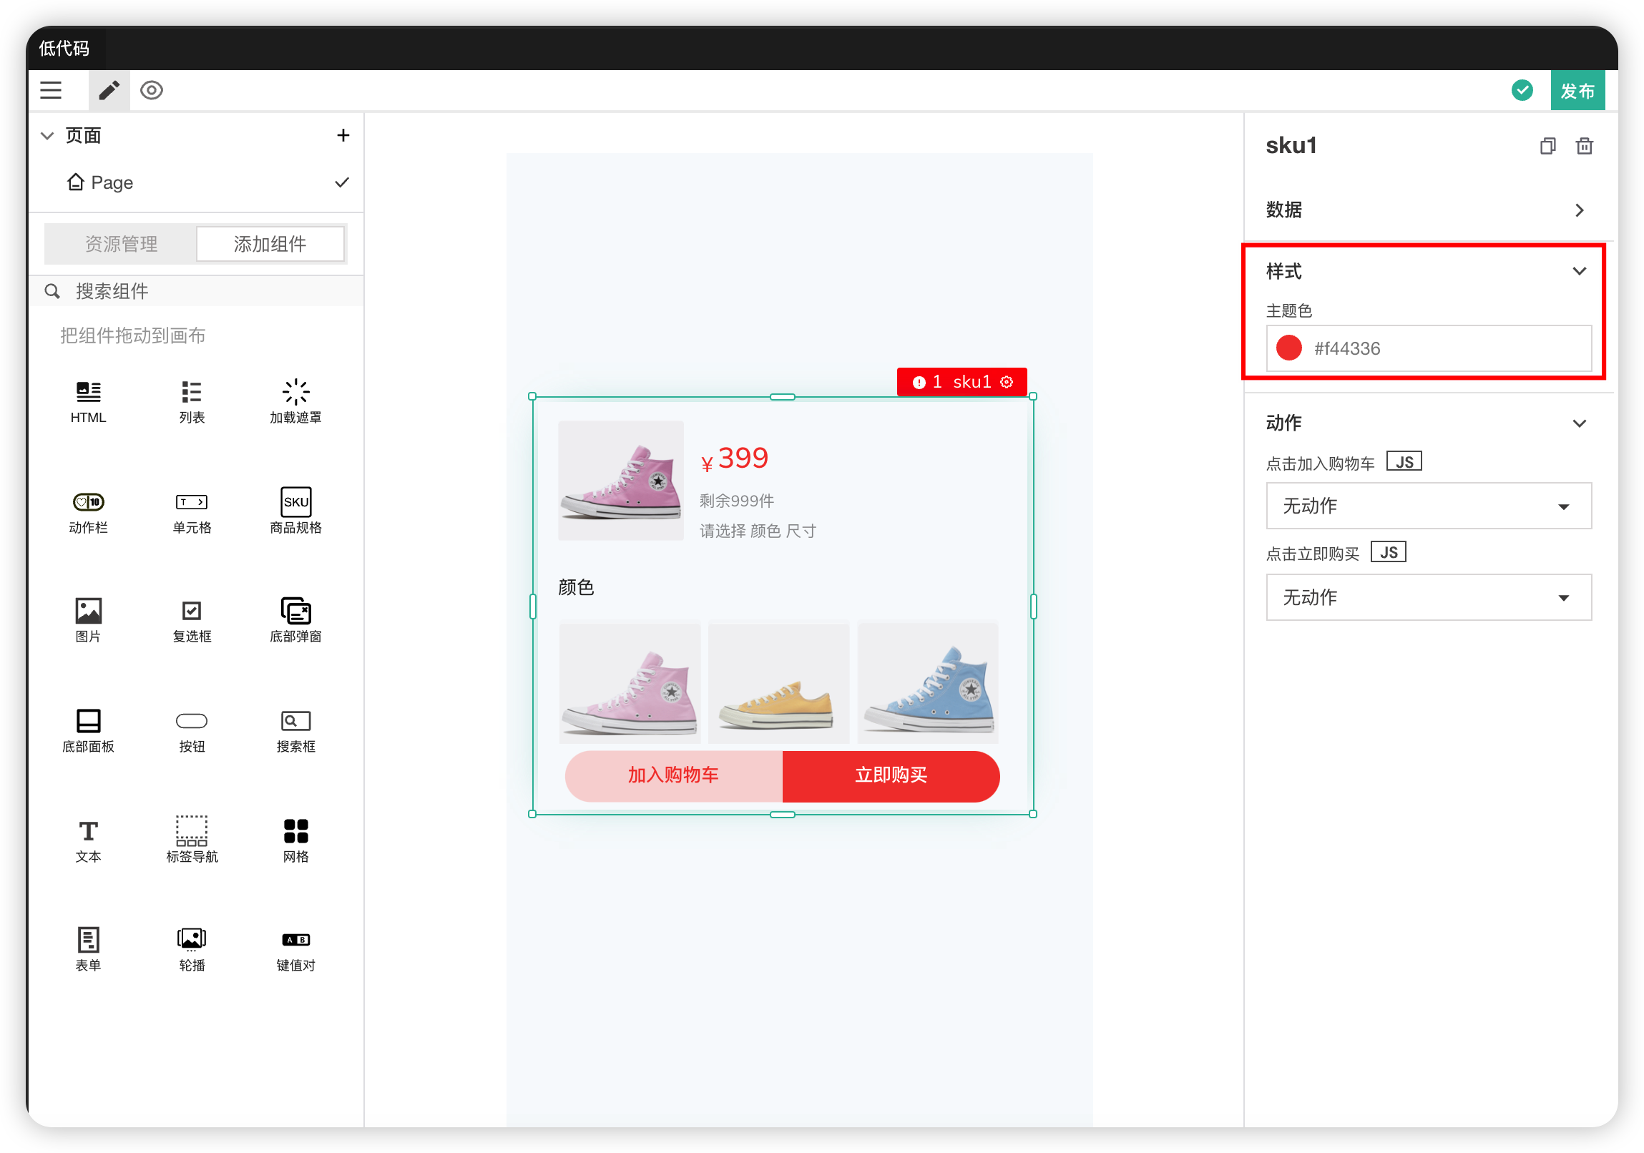The height and width of the screenshot is (1153, 1644).
Task: Switch to the 资源管理 tab
Action: tap(121, 244)
